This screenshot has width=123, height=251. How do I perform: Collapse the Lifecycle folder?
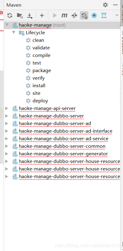point(14,32)
